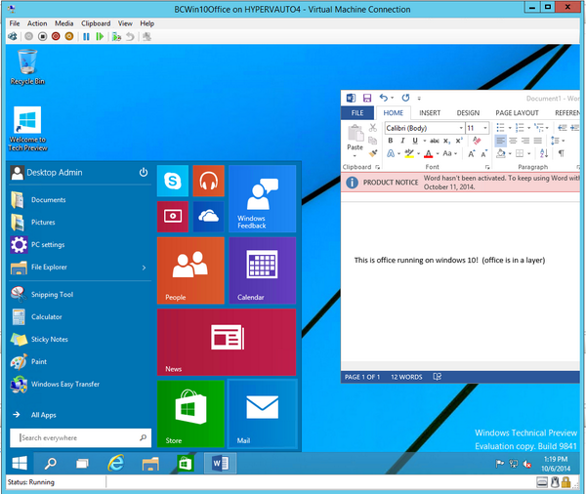Revert the VM using toolbar icon
Image resolution: width=586 pixels, height=494 pixels.
click(130, 37)
